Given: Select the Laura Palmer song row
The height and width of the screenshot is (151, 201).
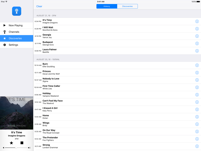Looking at the screenshot, I should click(117, 51).
